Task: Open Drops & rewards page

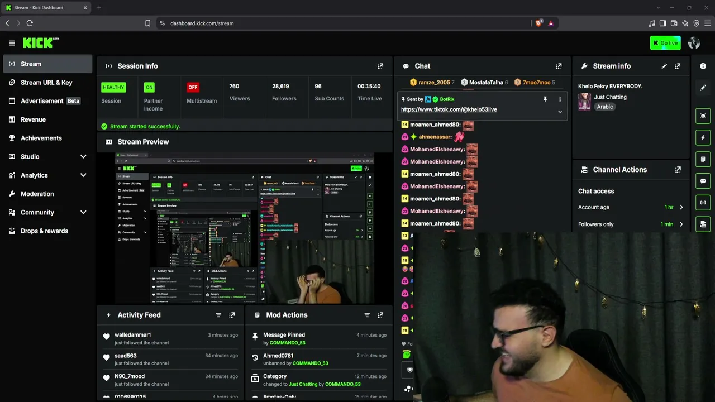Action: [x=47, y=231]
